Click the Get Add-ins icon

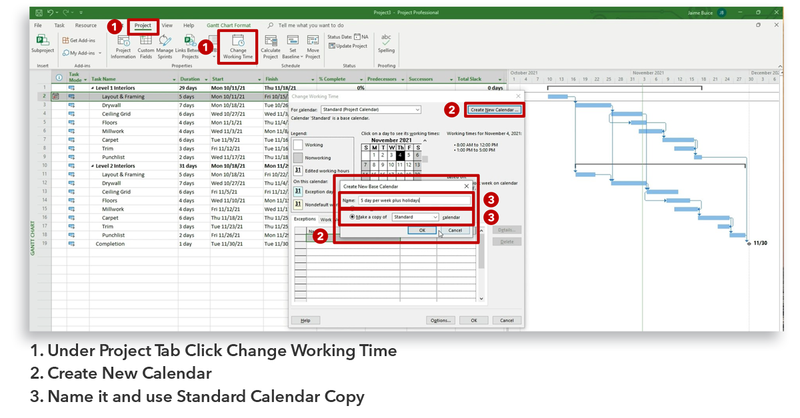click(x=79, y=39)
